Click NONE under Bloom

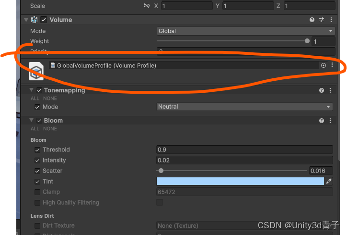pyautogui.click(x=50, y=129)
